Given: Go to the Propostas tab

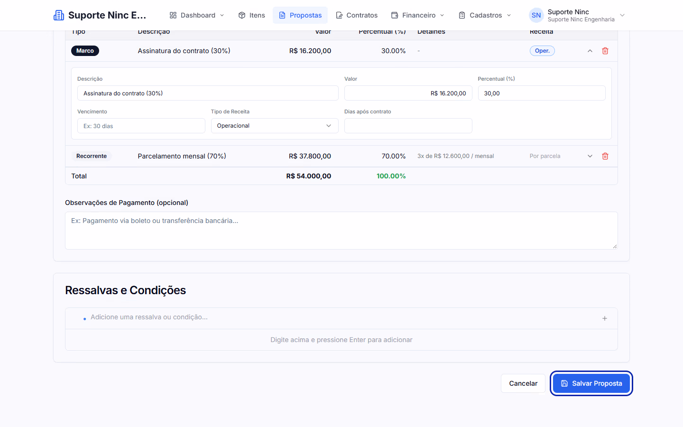Looking at the screenshot, I should point(300,15).
